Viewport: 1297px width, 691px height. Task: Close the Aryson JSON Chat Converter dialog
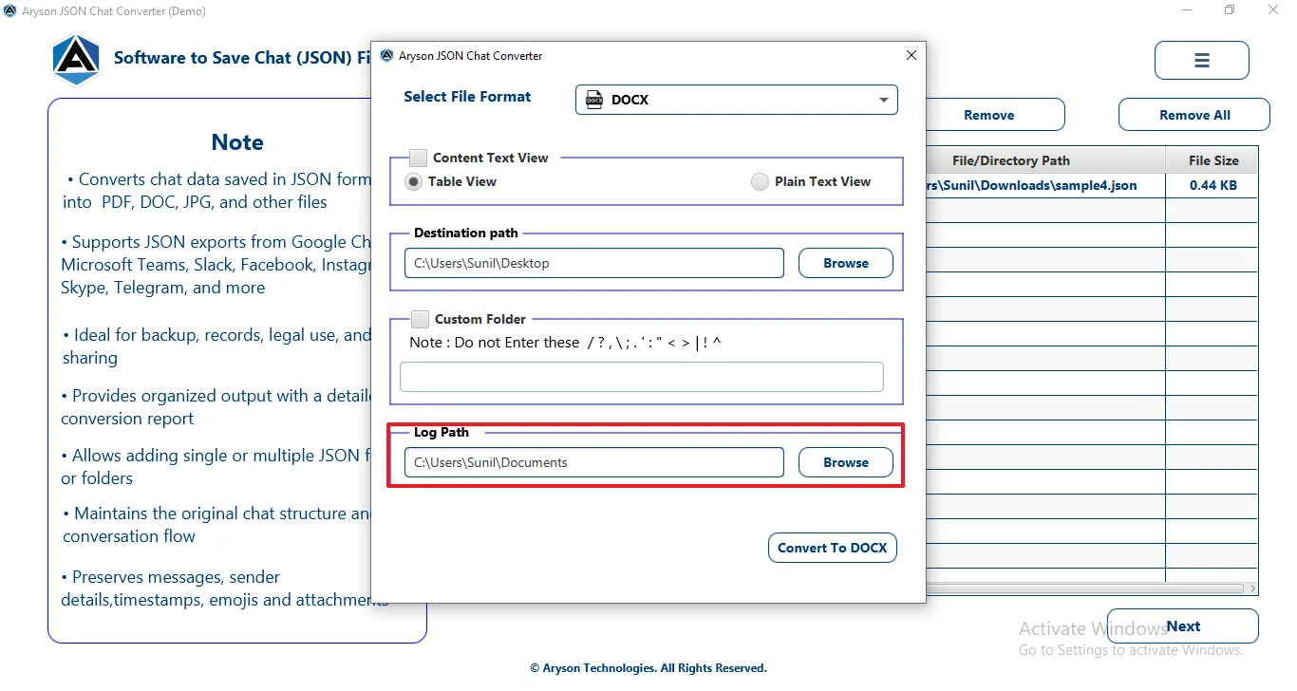[912, 55]
